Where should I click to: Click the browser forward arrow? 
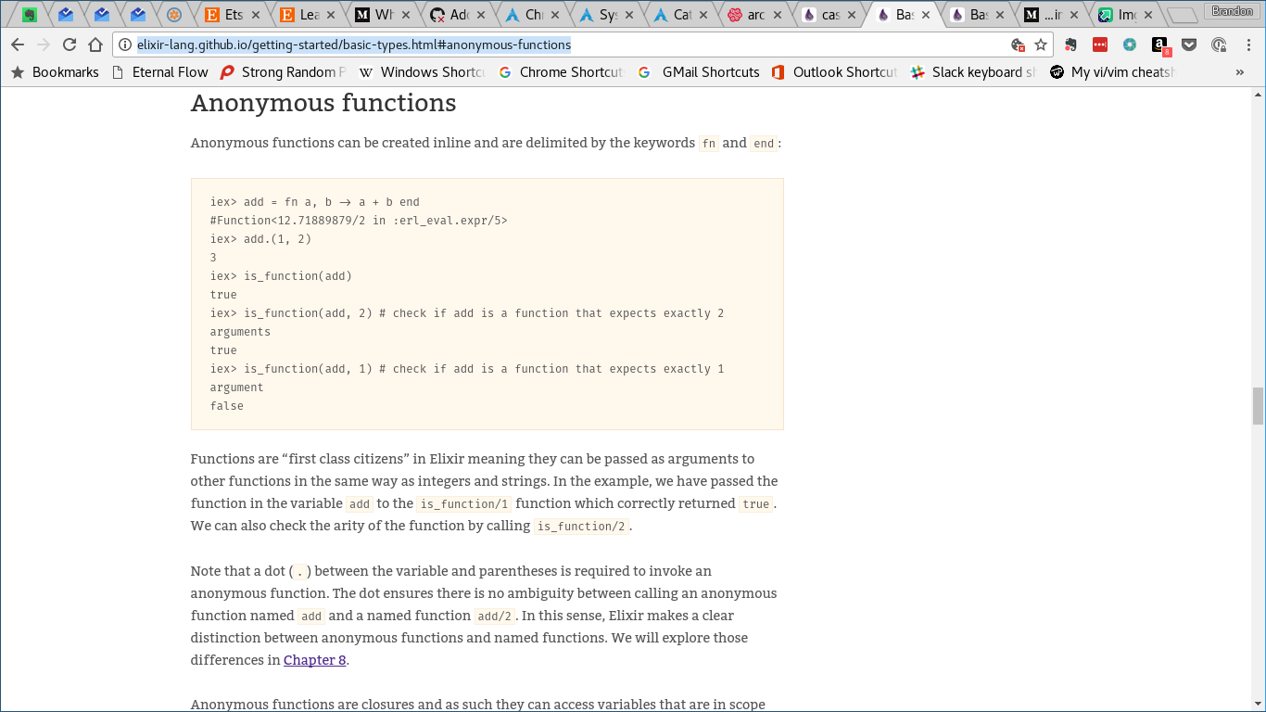[44, 44]
